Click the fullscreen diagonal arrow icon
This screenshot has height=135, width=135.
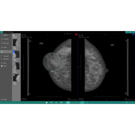[87, 103]
